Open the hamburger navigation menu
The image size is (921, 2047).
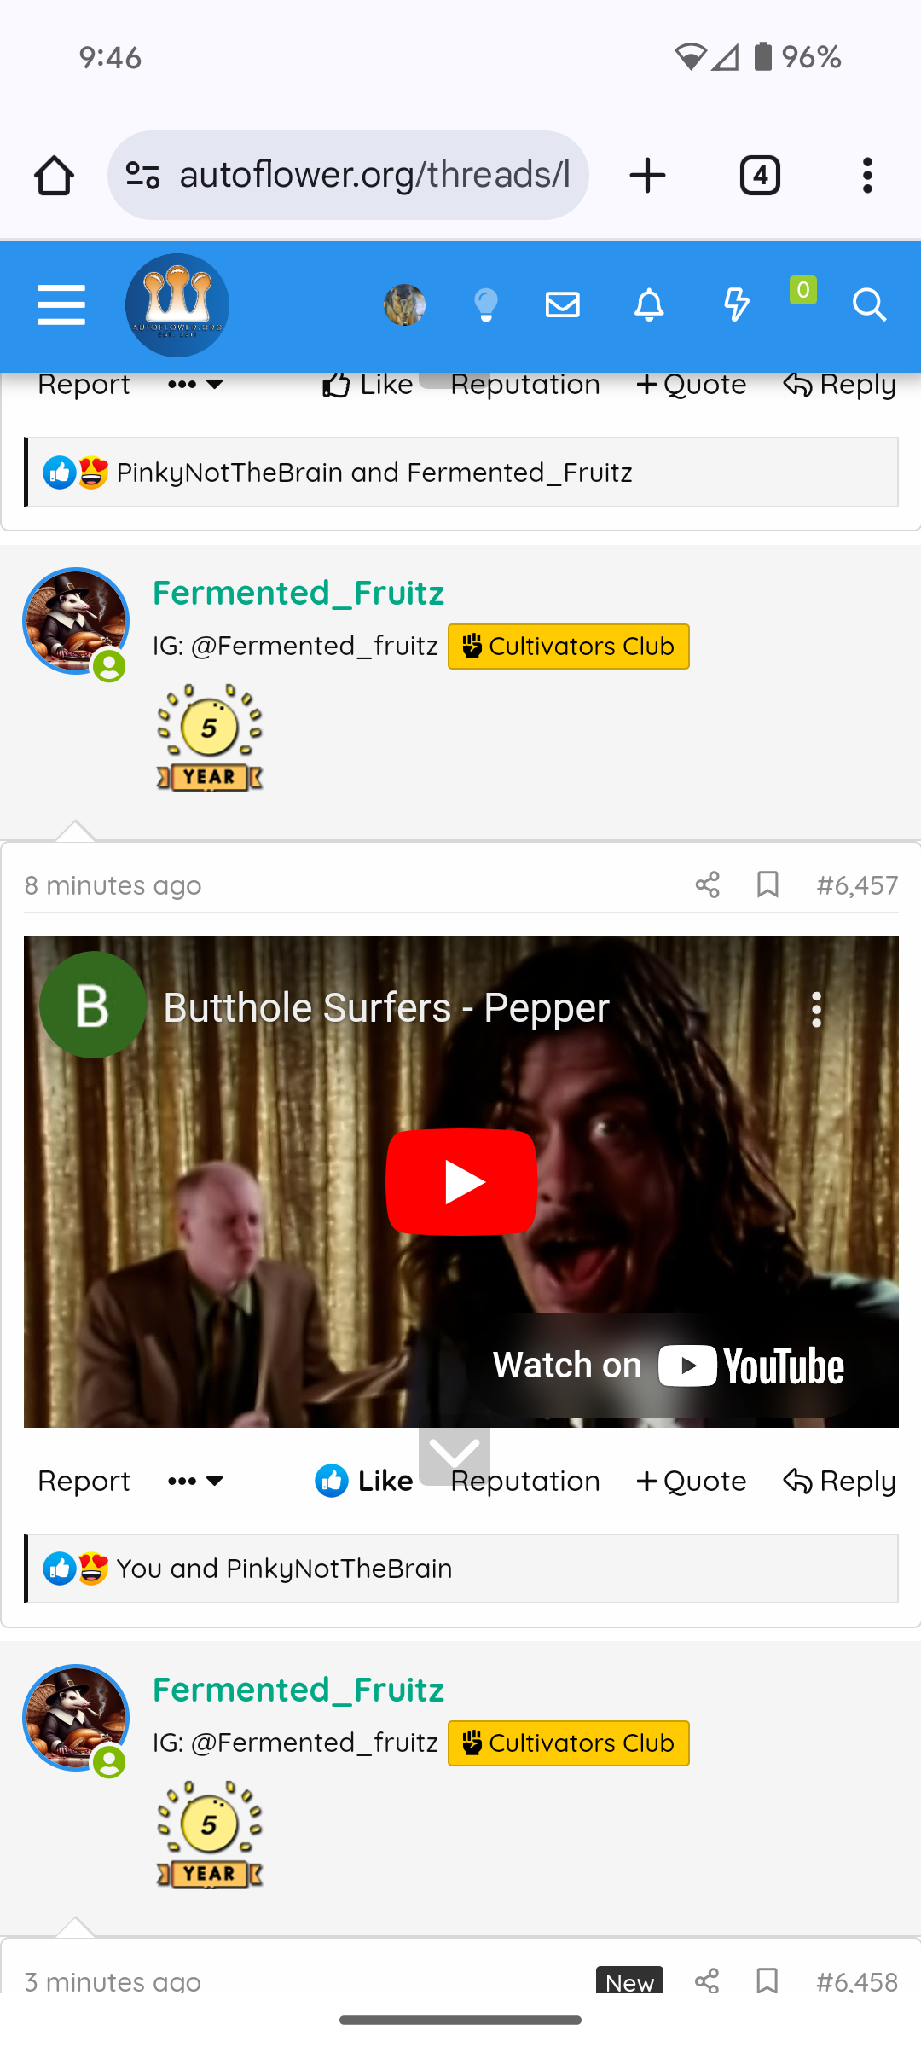click(61, 304)
